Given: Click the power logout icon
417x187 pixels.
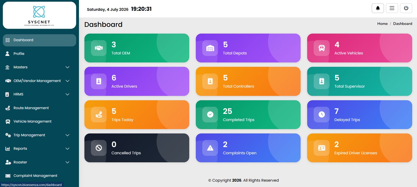Looking at the screenshot, I should pyautogui.click(x=406, y=8).
